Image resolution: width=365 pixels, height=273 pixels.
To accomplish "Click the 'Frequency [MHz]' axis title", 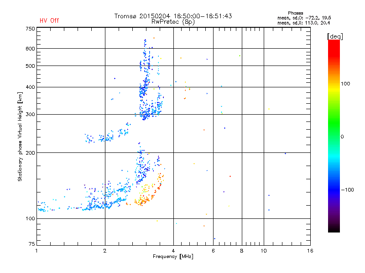I will (x=173, y=257).
